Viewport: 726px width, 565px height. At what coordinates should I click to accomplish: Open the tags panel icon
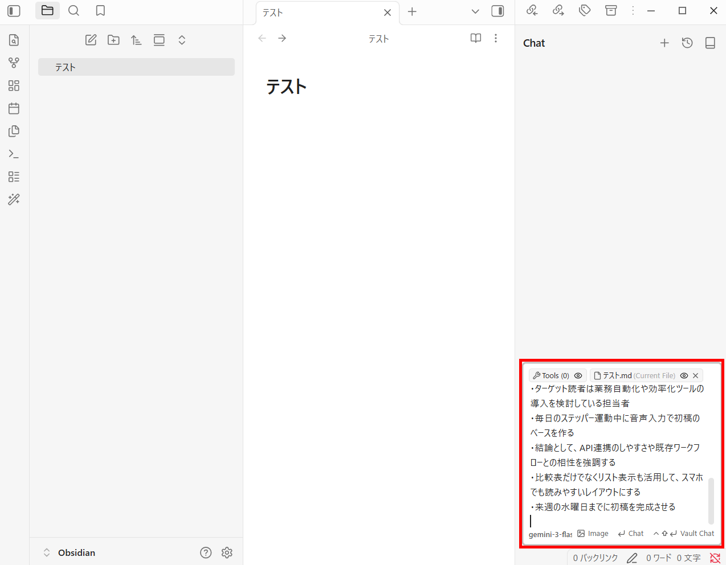pyautogui.click(x=585, y=10)
